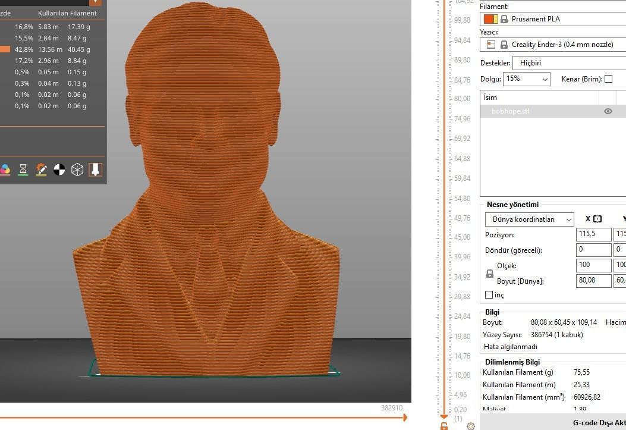Open the Filament preset dropdown Prusament PLA
The image size is (626, 430).
(553, 19)
